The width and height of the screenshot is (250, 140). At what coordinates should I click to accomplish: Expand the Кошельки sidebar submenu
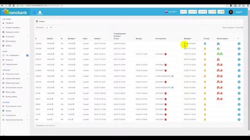(x=27, y=37)
